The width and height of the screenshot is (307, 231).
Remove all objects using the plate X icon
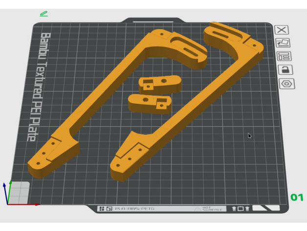[282, 30]
